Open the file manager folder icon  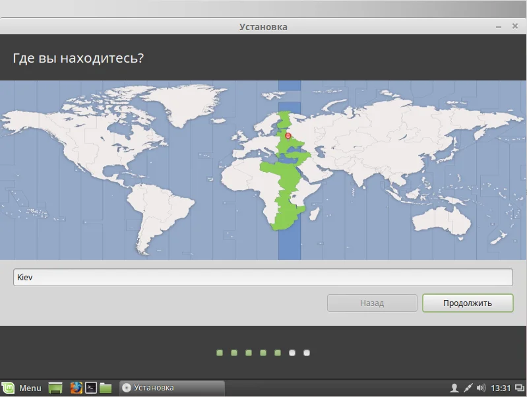(x=106, y=388)
